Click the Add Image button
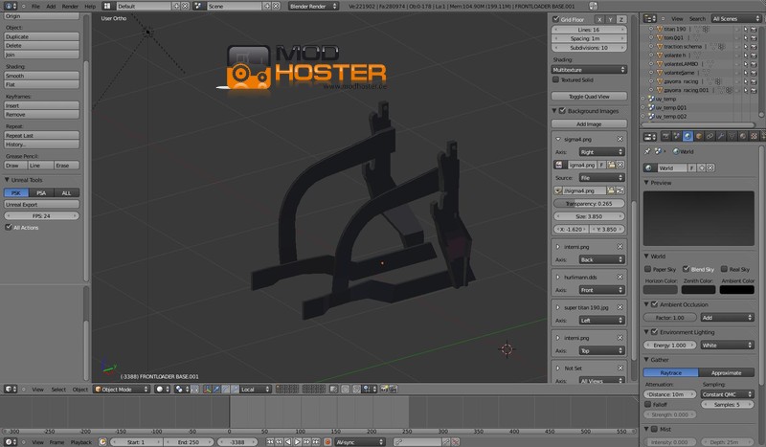This screenshot has width=766, height=447. click(x=589, y=124)
